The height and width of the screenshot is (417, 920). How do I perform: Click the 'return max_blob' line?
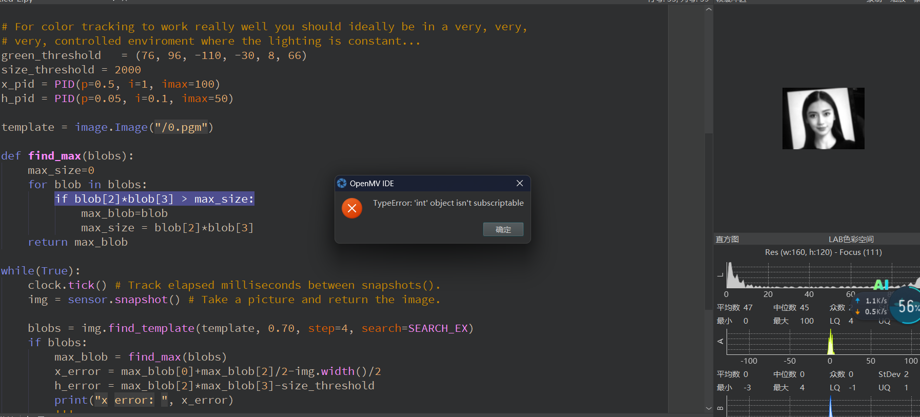pyautogui.click(x=77, y=242)
